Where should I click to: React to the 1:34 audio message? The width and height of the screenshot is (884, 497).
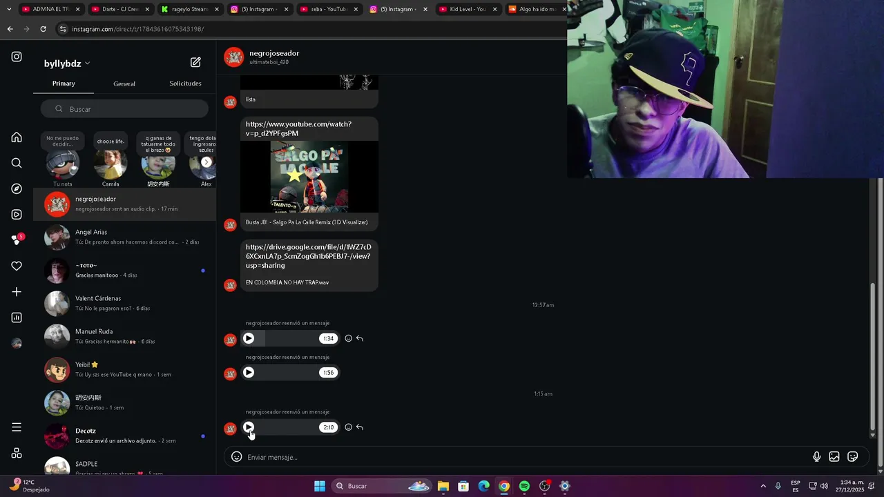click(x=348, y=338)
